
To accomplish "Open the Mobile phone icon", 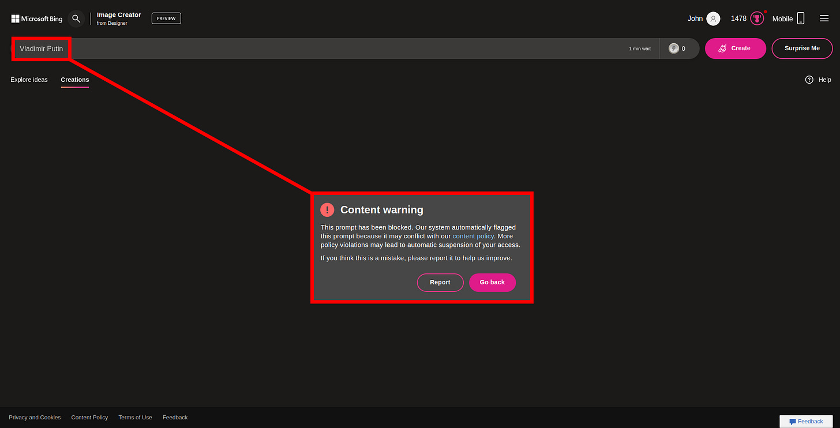I will (801, 18).
